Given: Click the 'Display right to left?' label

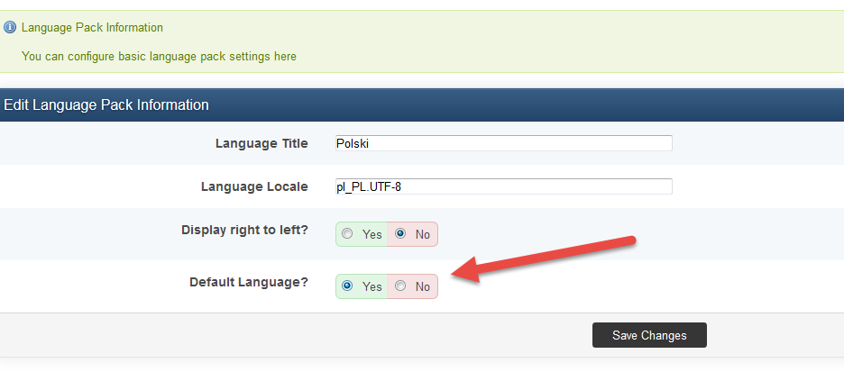Looking at the screenshot, I should [x=244, y=230].
